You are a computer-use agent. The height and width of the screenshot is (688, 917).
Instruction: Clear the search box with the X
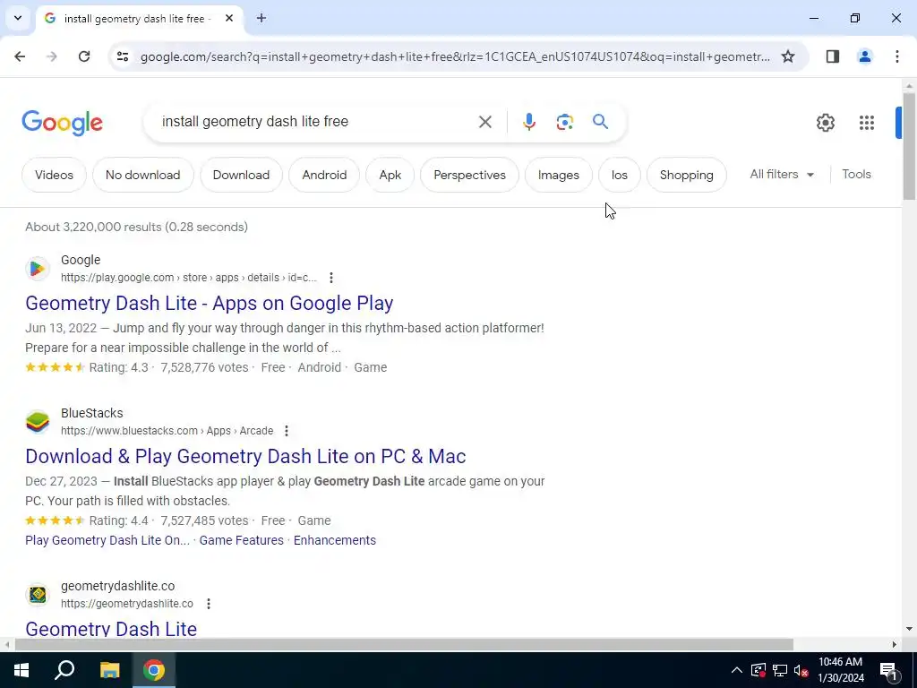pyautogui.click(x=484, y=122)
